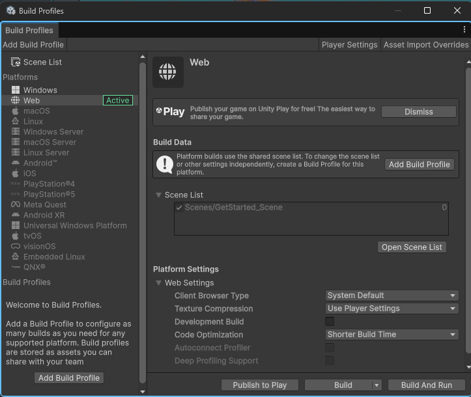
Task: Click Add Build Profile in Build Data box
Action: tap(420, 165)
